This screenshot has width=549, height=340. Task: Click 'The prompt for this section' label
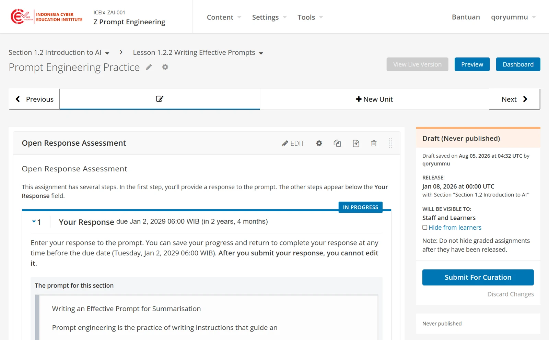74,286
